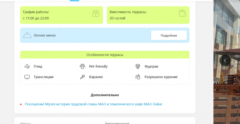Click the 'Вместимость террасы:' label
240x124 pixels.
point(128,12)
